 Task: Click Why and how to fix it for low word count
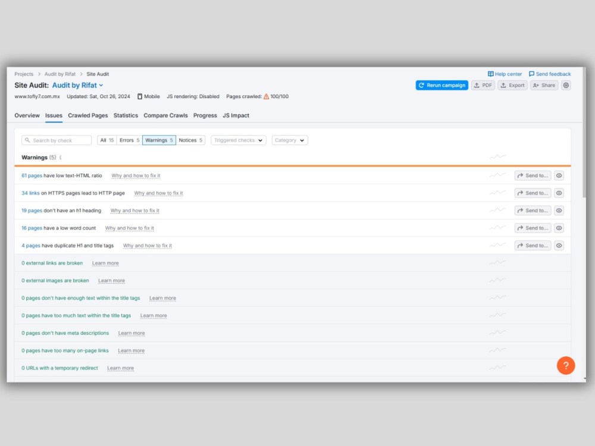[x=129, y=228]
